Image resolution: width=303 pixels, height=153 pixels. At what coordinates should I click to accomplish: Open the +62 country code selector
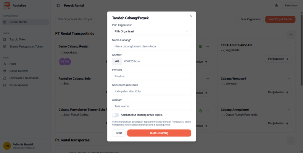117,61
